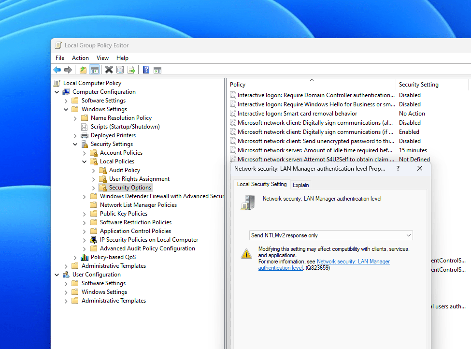Screen dimensions: 471x349
Task: Click the Back arrow toolbar icon
Action: coord(57,70)
